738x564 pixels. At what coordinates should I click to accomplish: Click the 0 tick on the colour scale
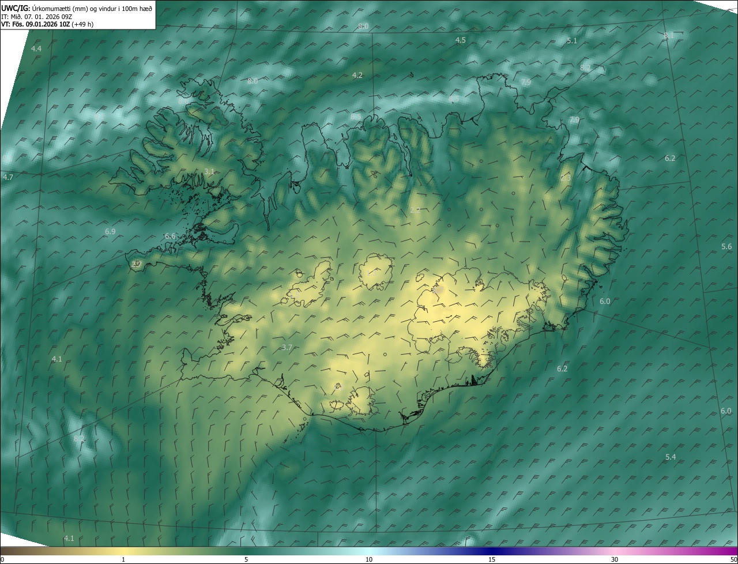click(2, 559)
